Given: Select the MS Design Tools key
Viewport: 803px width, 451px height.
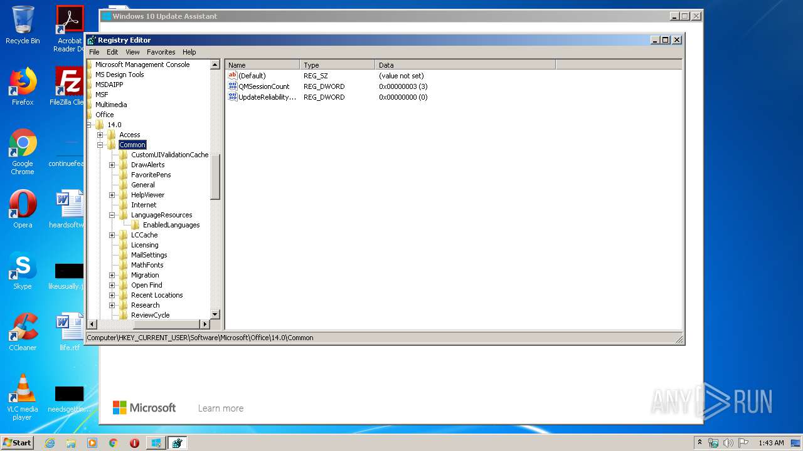Looking at the screenshot, I should pyautogui.click(x=120, y=75).
